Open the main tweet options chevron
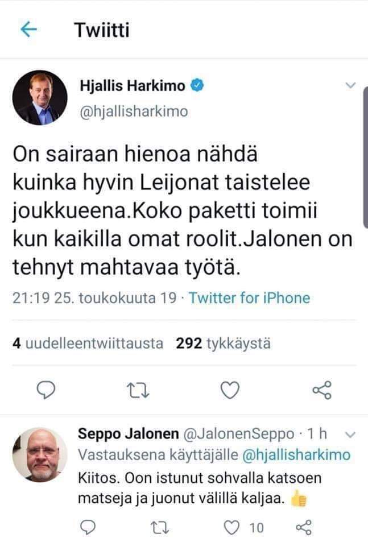368x546 pixels. [x=350, y=86]
